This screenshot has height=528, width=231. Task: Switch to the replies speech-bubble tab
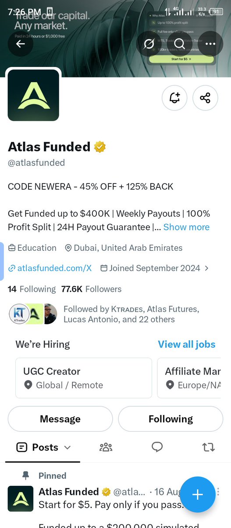coord(157,447)
